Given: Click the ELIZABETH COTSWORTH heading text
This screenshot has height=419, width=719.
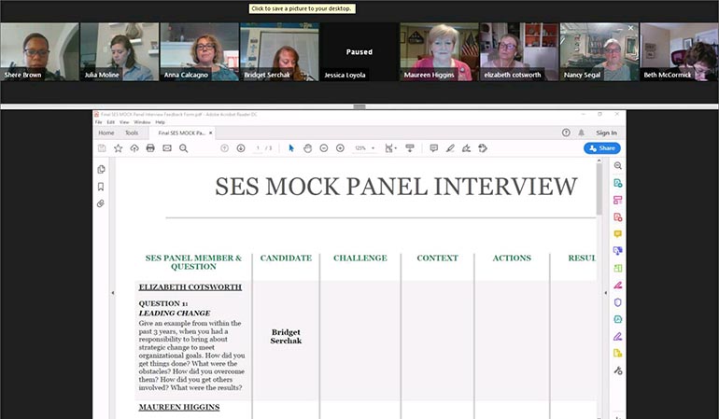Looking at the screenshot, I should [190, 287].
